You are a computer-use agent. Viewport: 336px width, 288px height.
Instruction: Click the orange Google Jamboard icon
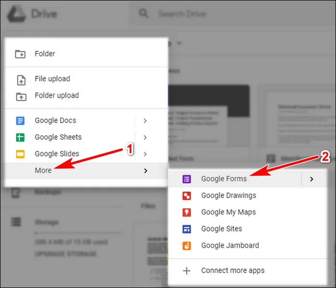tap(187, 246)
